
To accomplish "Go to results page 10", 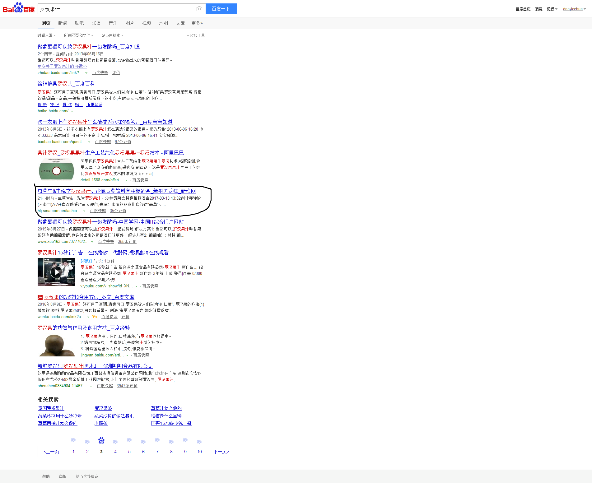I will click(199, 452).
